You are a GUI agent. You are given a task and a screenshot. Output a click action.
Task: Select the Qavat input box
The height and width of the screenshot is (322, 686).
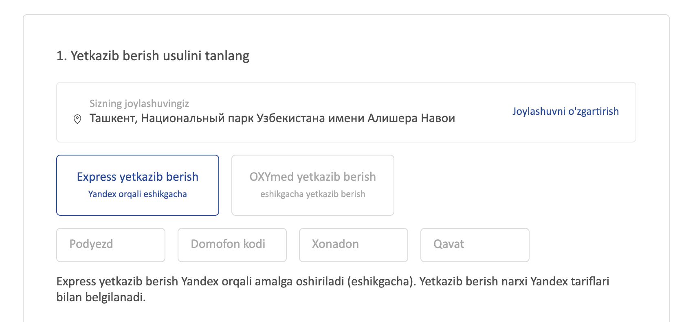[475, 245]
